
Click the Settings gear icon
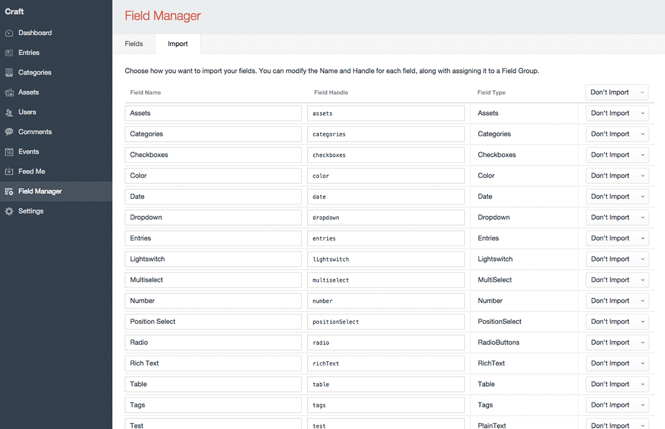(x=9, y=211)
